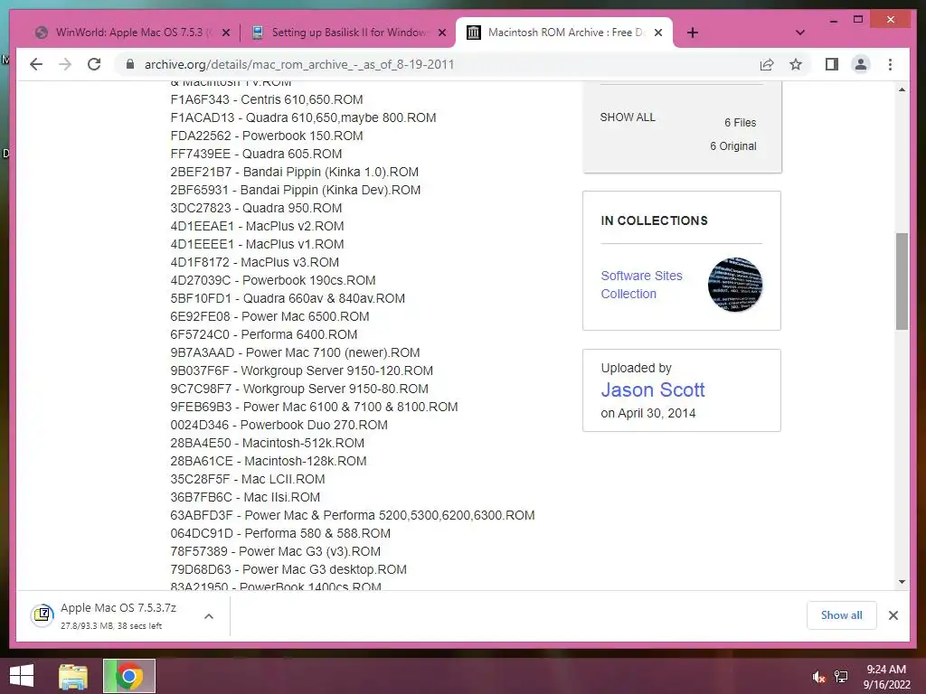Screen dimensions: 926x694
Task: Click 'FDA22562 - Powerbook 150.ROM' line
Action: 267,136
